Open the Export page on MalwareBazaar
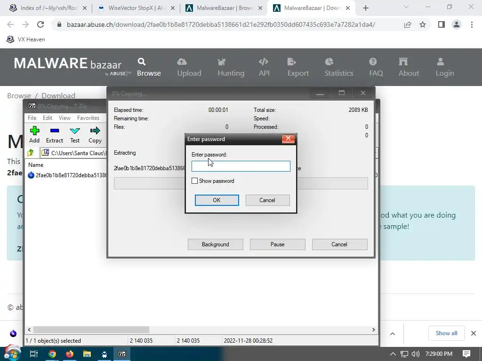The height and width of the screenshot is (361, 482). (x=298, y=67)
